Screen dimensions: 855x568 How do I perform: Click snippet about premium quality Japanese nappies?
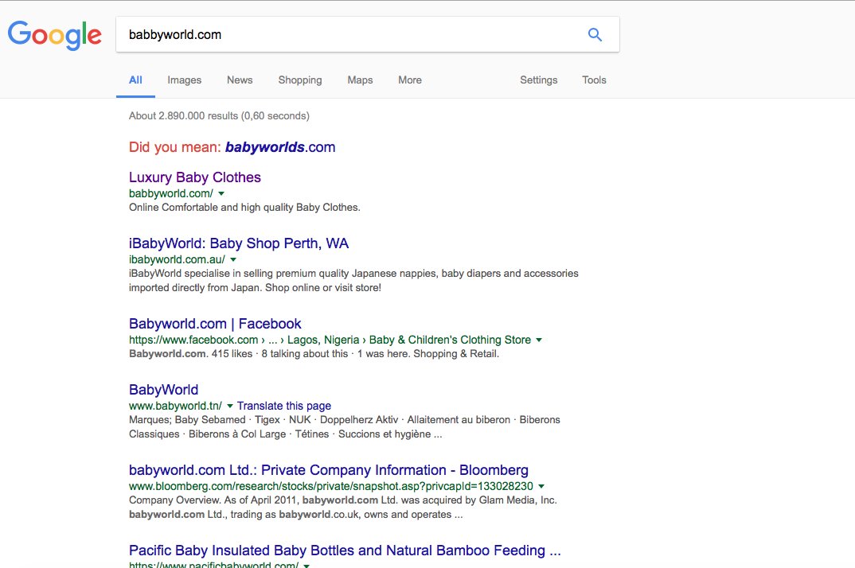pos(353,280)
